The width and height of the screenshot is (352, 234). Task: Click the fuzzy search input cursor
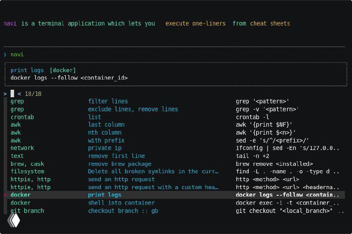(12, 94)
